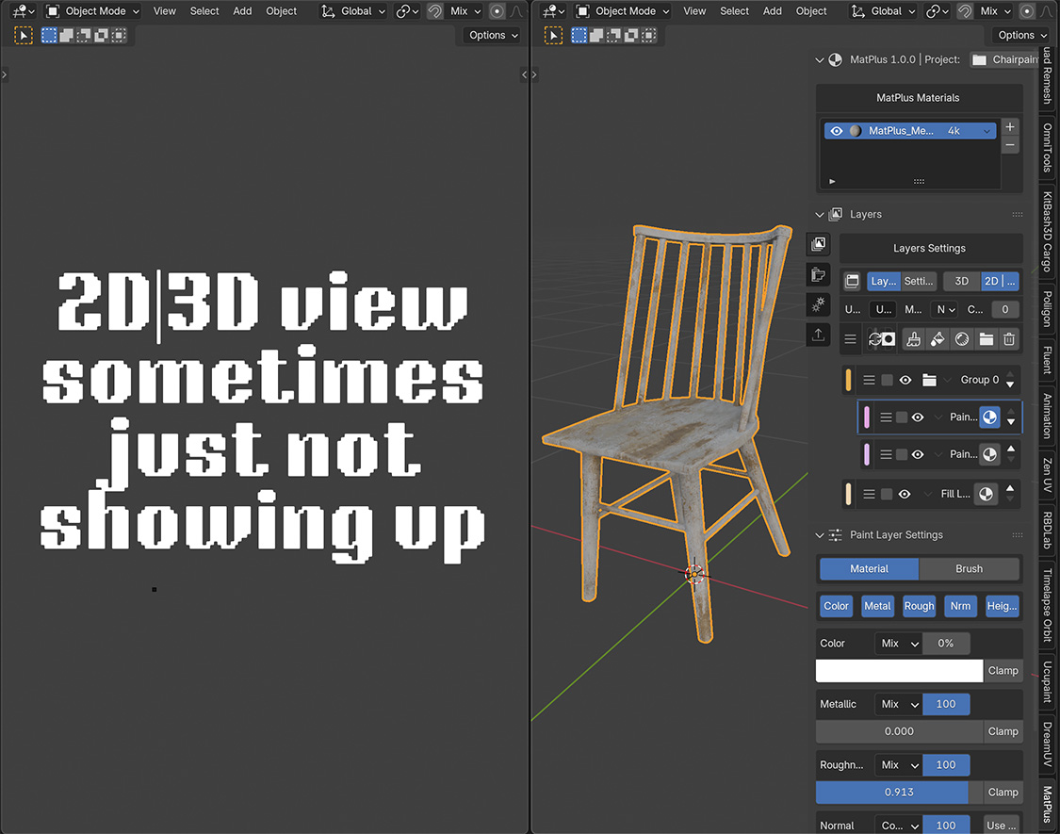The image size is (1060, 834).
Task: Open the layer images side tab icon
Action: pos(818,244)
